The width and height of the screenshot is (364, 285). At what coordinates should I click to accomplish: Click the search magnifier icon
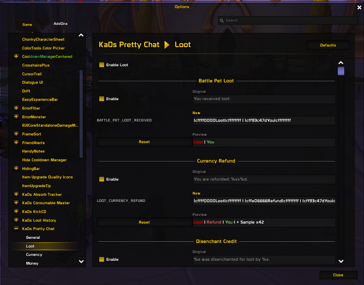pyautogui.click(x=222, y=20)
